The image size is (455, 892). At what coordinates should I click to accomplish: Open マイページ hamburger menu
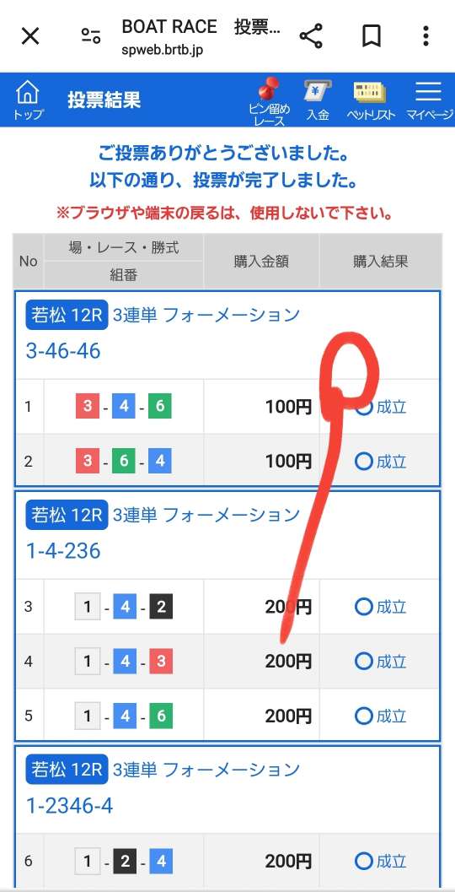[429, 100]
